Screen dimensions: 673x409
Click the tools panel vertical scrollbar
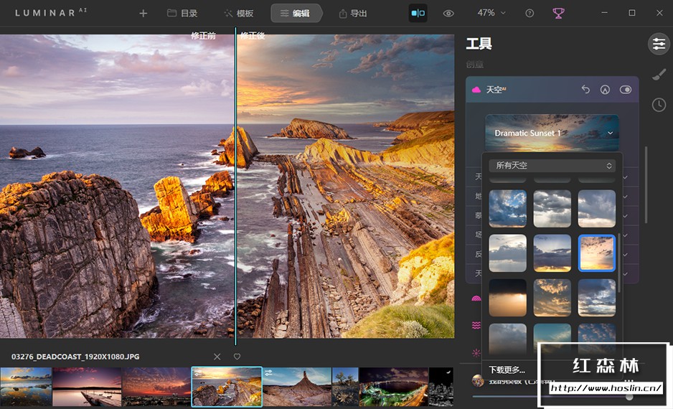646,185
